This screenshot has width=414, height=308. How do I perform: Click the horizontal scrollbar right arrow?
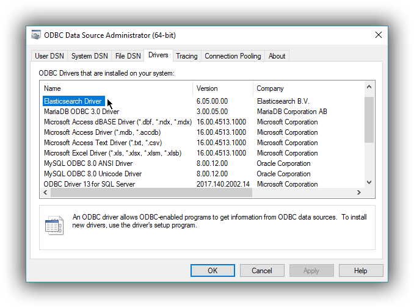point(359,193)
